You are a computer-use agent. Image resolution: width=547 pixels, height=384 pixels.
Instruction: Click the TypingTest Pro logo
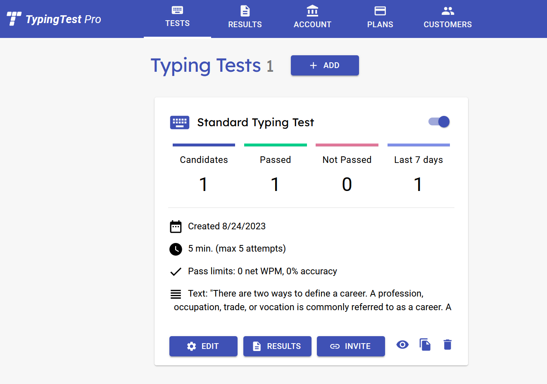(x=54, y=19)
